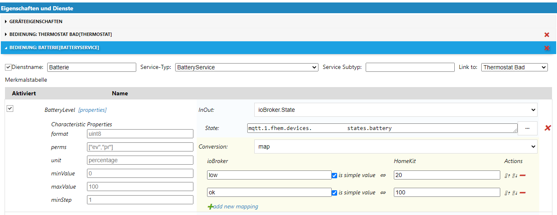Move the 'ok' mapping down

(515, 193)
